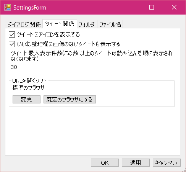Screen dimensions: 186x172
Task: Cancel with the キャンセル button
Action: pos(167,163)
